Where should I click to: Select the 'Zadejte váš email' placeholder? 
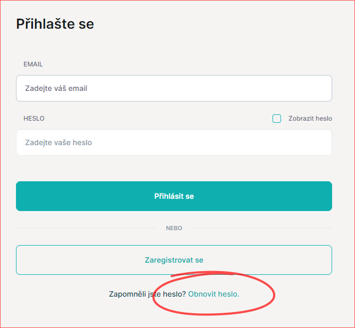coord(56,88)
